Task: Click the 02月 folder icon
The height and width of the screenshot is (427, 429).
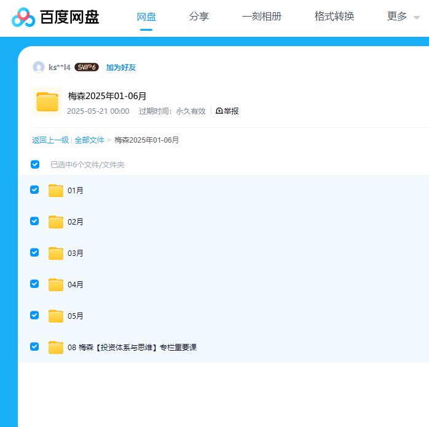Action: [x=56, y=221]
